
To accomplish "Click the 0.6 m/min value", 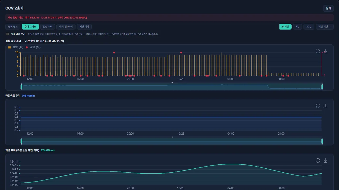I will pyautogui.click(x=28, y=96).
